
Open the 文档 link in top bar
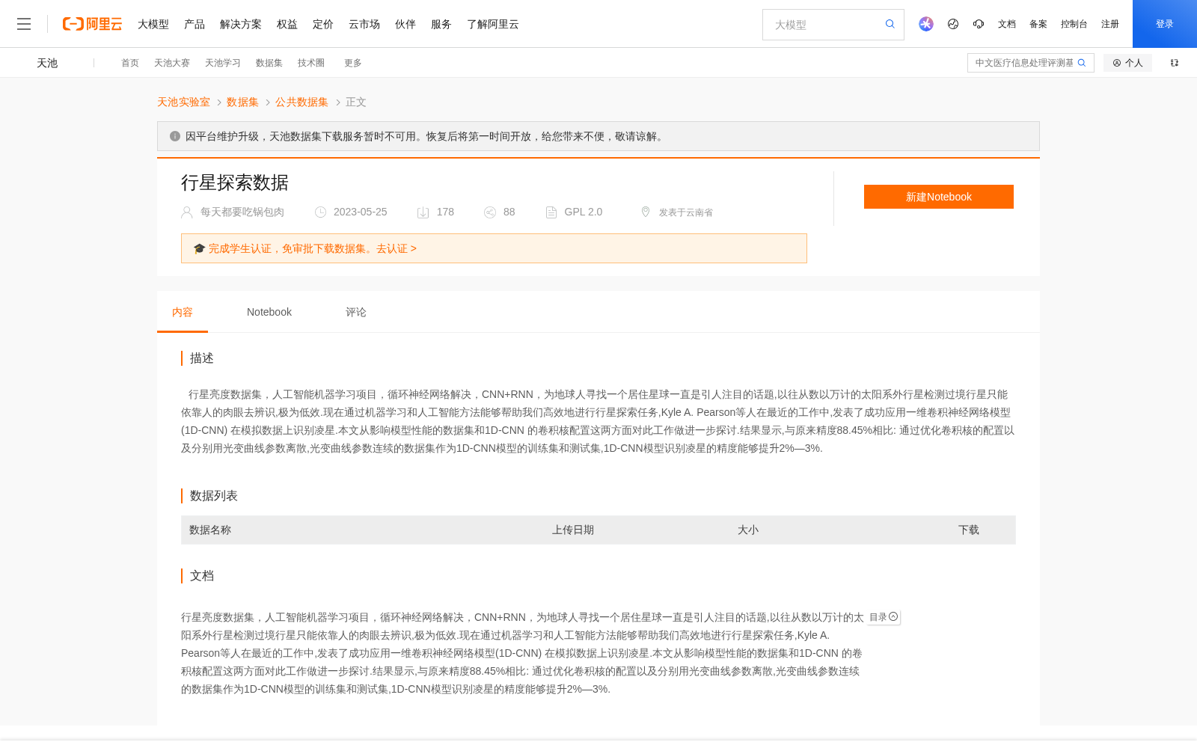click(1007, 24)
